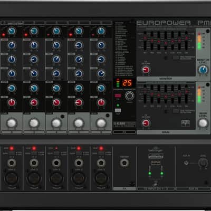The image size is (211, 211).
Task: Click the second band slider of the Main EQ
Action: pos(152,94)
